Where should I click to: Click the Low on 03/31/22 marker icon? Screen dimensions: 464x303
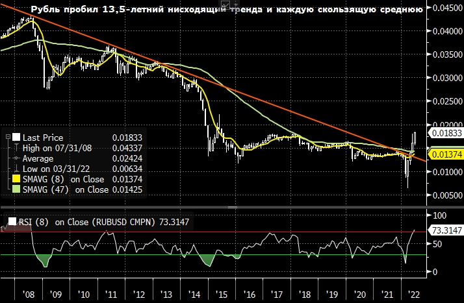[x=16, y=168]
